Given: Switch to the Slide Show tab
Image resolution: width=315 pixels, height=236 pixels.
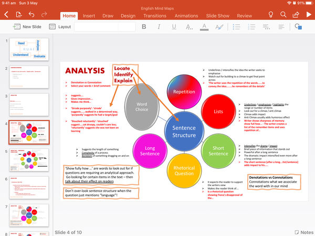Looking at the screenshot, I should tap(217, 16).
